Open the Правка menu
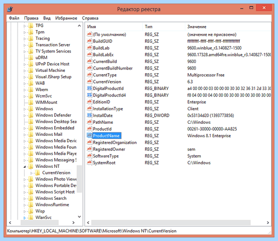Viewport: 278px width, 241px height. click(x=31, y=18)
